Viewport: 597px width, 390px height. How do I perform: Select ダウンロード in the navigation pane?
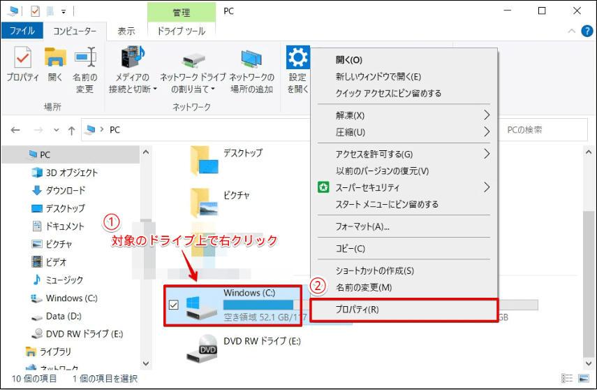point(65,190)
